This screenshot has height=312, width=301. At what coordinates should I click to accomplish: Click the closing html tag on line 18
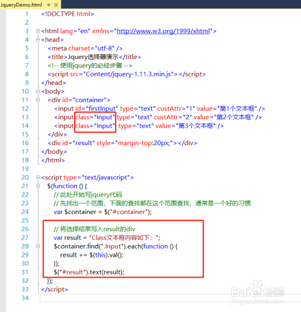pos(53,160)
